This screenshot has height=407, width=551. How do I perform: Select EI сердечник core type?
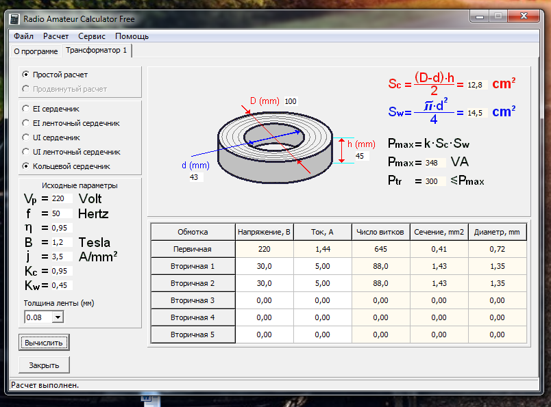25,109
